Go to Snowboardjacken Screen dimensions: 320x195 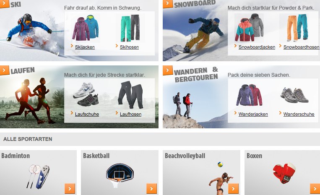tap(257, 47)
